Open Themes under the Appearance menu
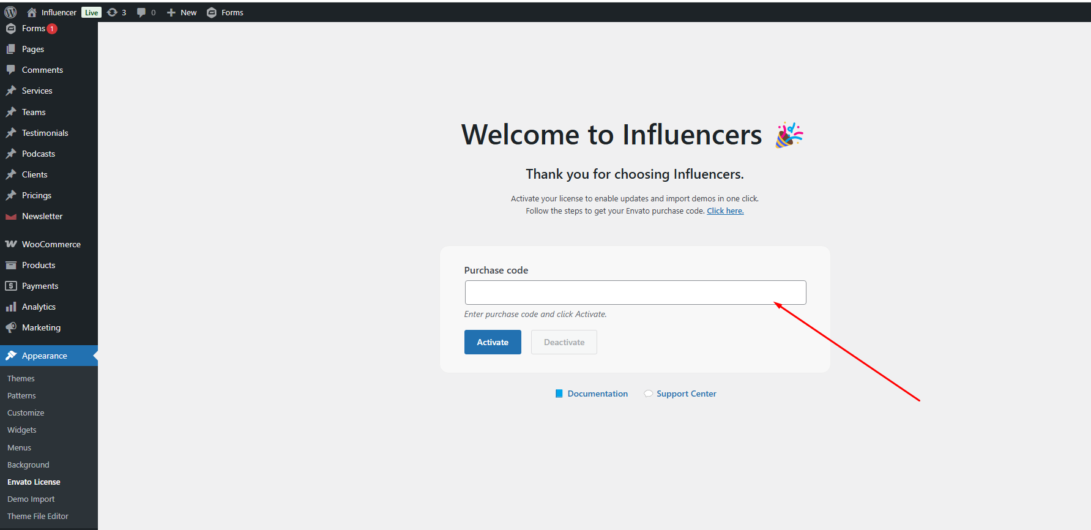Screen dimensions: 1091x530 click(x=21, y=378)
